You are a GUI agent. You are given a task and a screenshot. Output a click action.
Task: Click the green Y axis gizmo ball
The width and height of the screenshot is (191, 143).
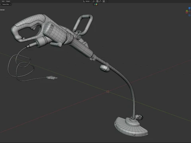point(187,11)
